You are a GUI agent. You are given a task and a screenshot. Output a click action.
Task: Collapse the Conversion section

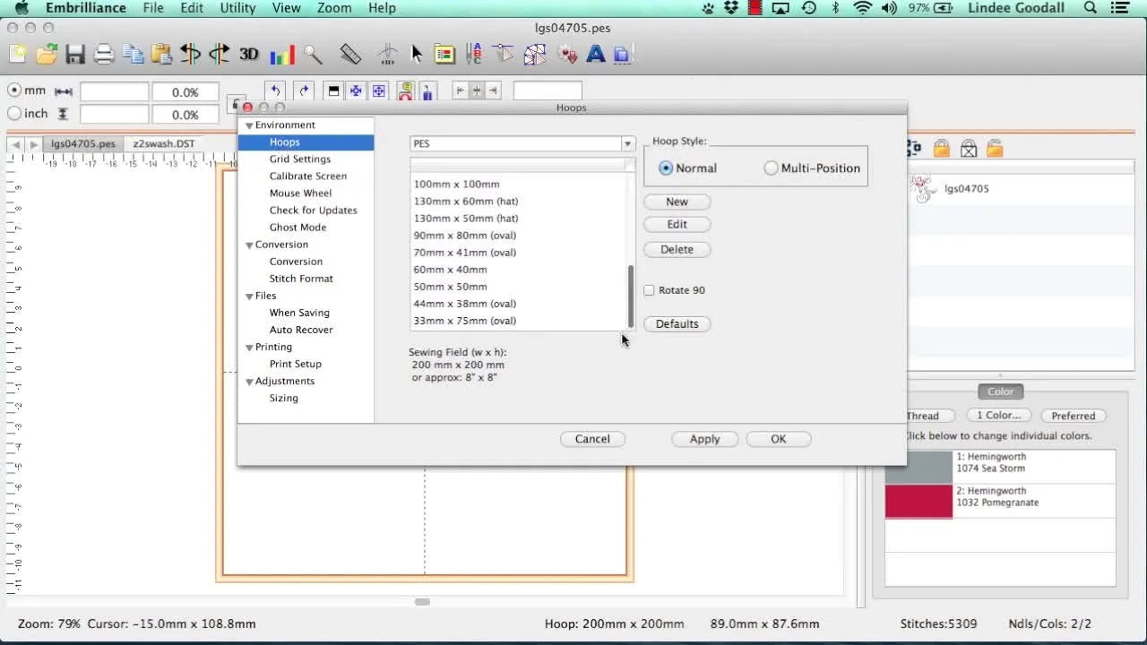250,244
